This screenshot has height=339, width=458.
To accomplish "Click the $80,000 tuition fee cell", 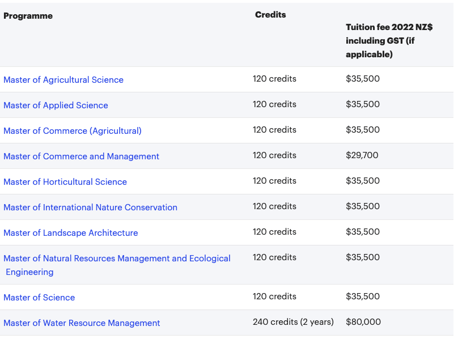I will point(363,322).
